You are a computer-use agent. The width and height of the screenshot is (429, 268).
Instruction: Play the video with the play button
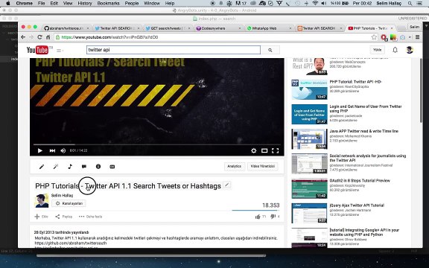(40, 150)
